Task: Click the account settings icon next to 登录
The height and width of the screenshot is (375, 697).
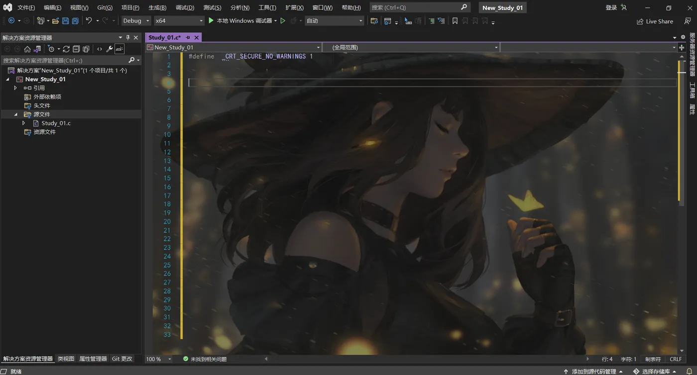Action: coord(624,7)
